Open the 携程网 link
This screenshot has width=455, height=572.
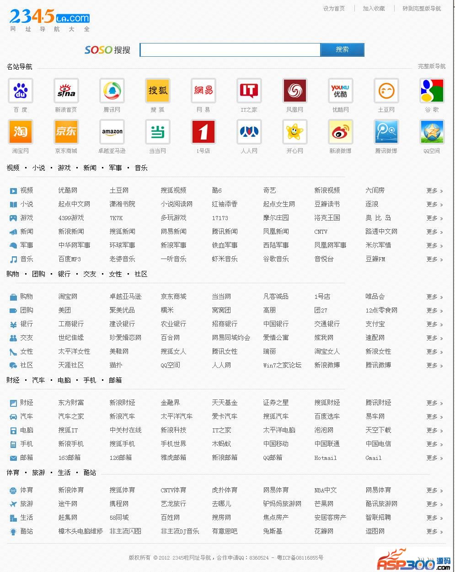coord(119,504)
